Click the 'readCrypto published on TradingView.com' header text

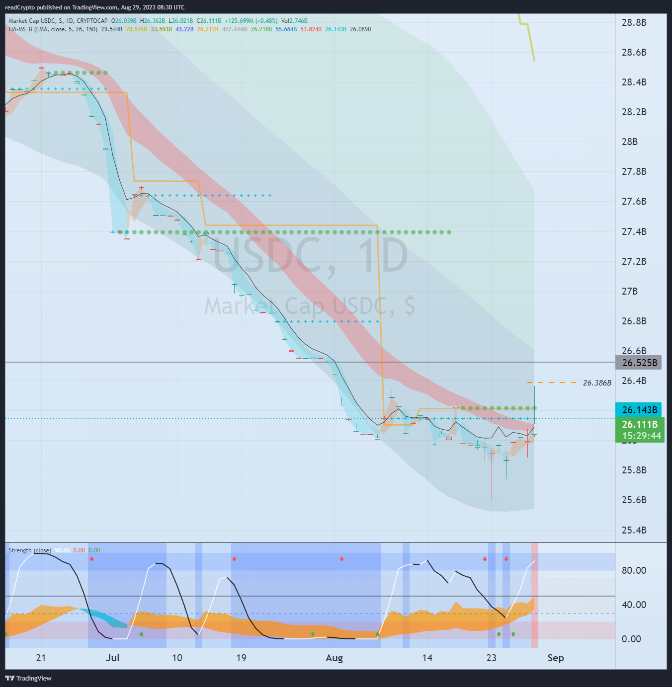tap(62, 7)
